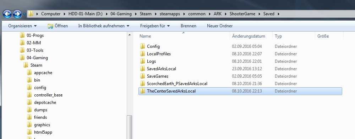
Task: Click the Back navigation arrow
Action: coord(7,14)
